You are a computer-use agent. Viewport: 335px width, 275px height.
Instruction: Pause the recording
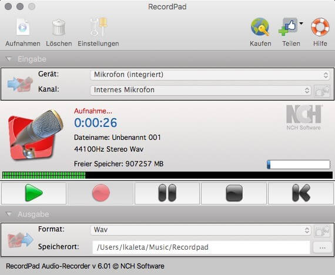[x=168, y=193]
